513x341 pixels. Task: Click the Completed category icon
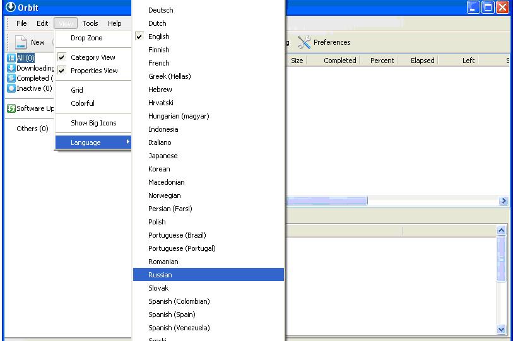pos(11,78)
